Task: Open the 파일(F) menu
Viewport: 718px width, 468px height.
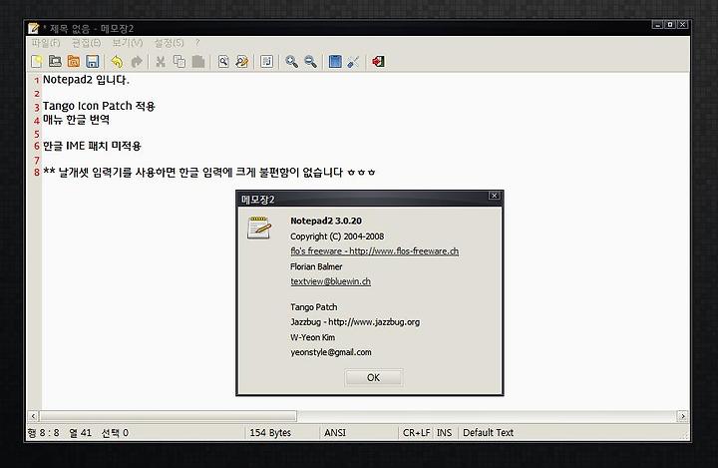Action: (46, 43)
